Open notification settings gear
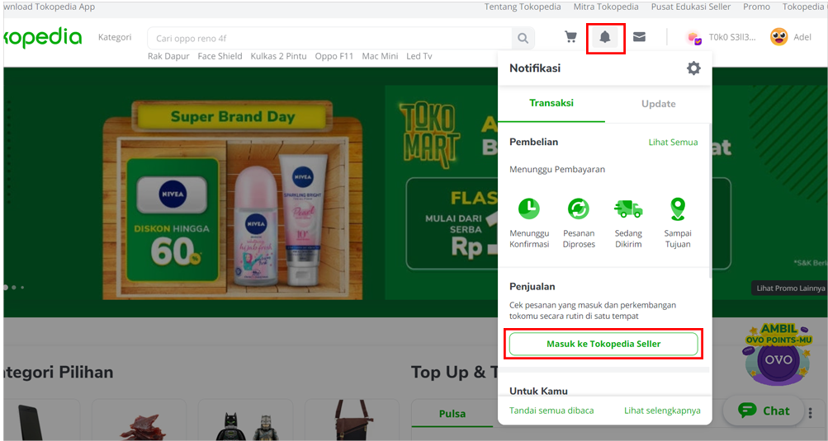 pyautogui.click(x=693, y=68)
